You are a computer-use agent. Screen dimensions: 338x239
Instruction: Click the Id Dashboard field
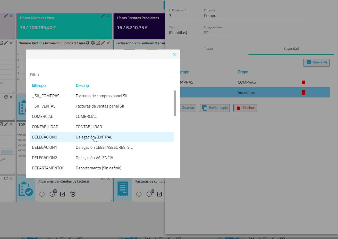pos(183,16)
